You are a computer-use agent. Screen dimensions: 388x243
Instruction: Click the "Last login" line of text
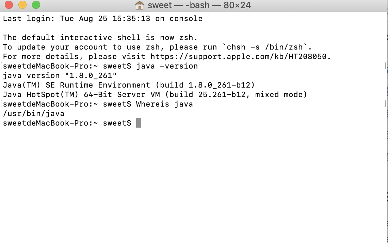click(103, 19)
